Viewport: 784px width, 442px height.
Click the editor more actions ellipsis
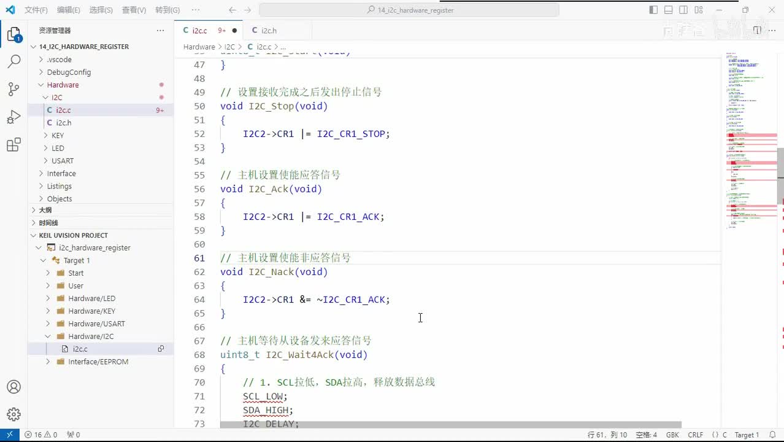pos(772,30)
